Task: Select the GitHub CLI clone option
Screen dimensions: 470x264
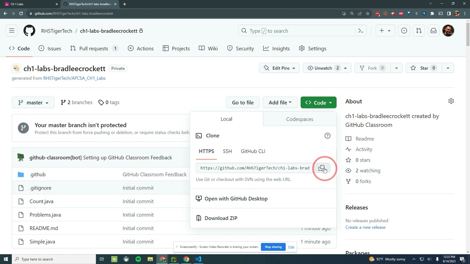Action: 253,151
